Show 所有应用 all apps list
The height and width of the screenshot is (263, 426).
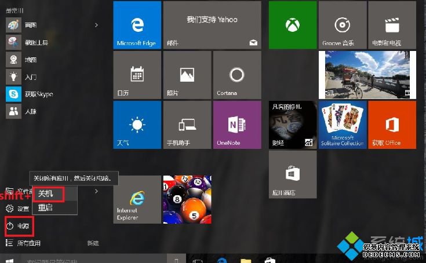pos(23,243)
